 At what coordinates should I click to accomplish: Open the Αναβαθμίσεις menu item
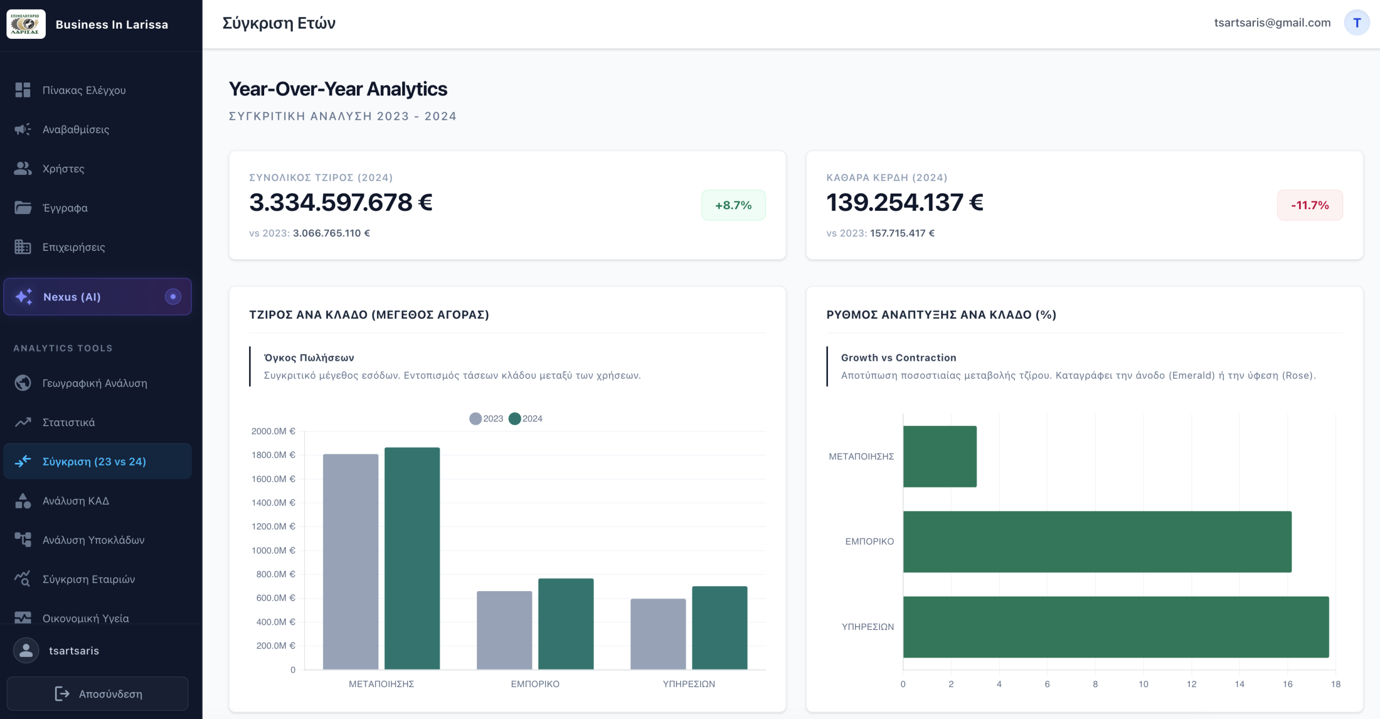pyautogui.click(x=97, y=129)
